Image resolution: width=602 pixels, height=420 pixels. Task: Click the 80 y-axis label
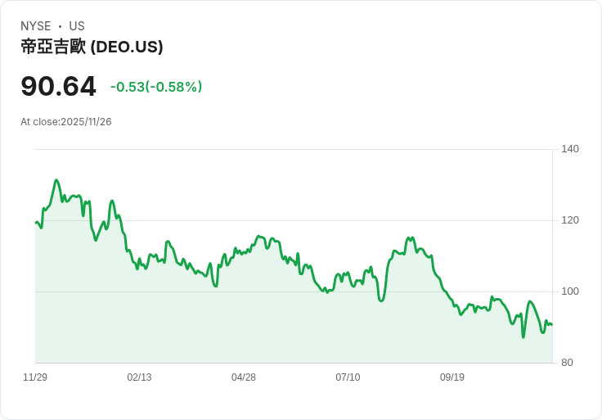coord(567,363)
